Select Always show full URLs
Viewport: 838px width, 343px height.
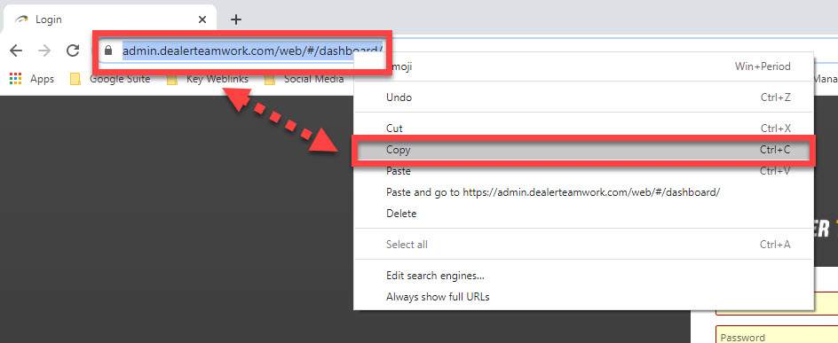coord(583,297)
